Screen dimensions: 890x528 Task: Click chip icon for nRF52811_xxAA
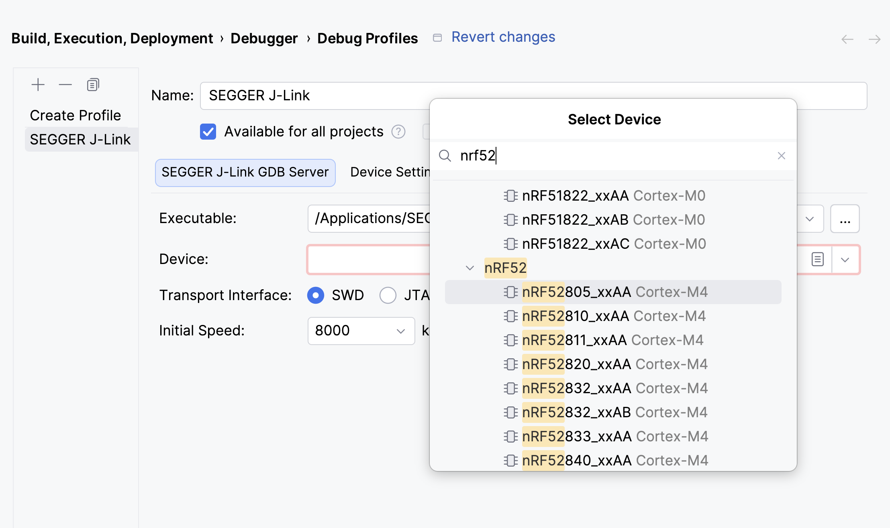point(510,340)
